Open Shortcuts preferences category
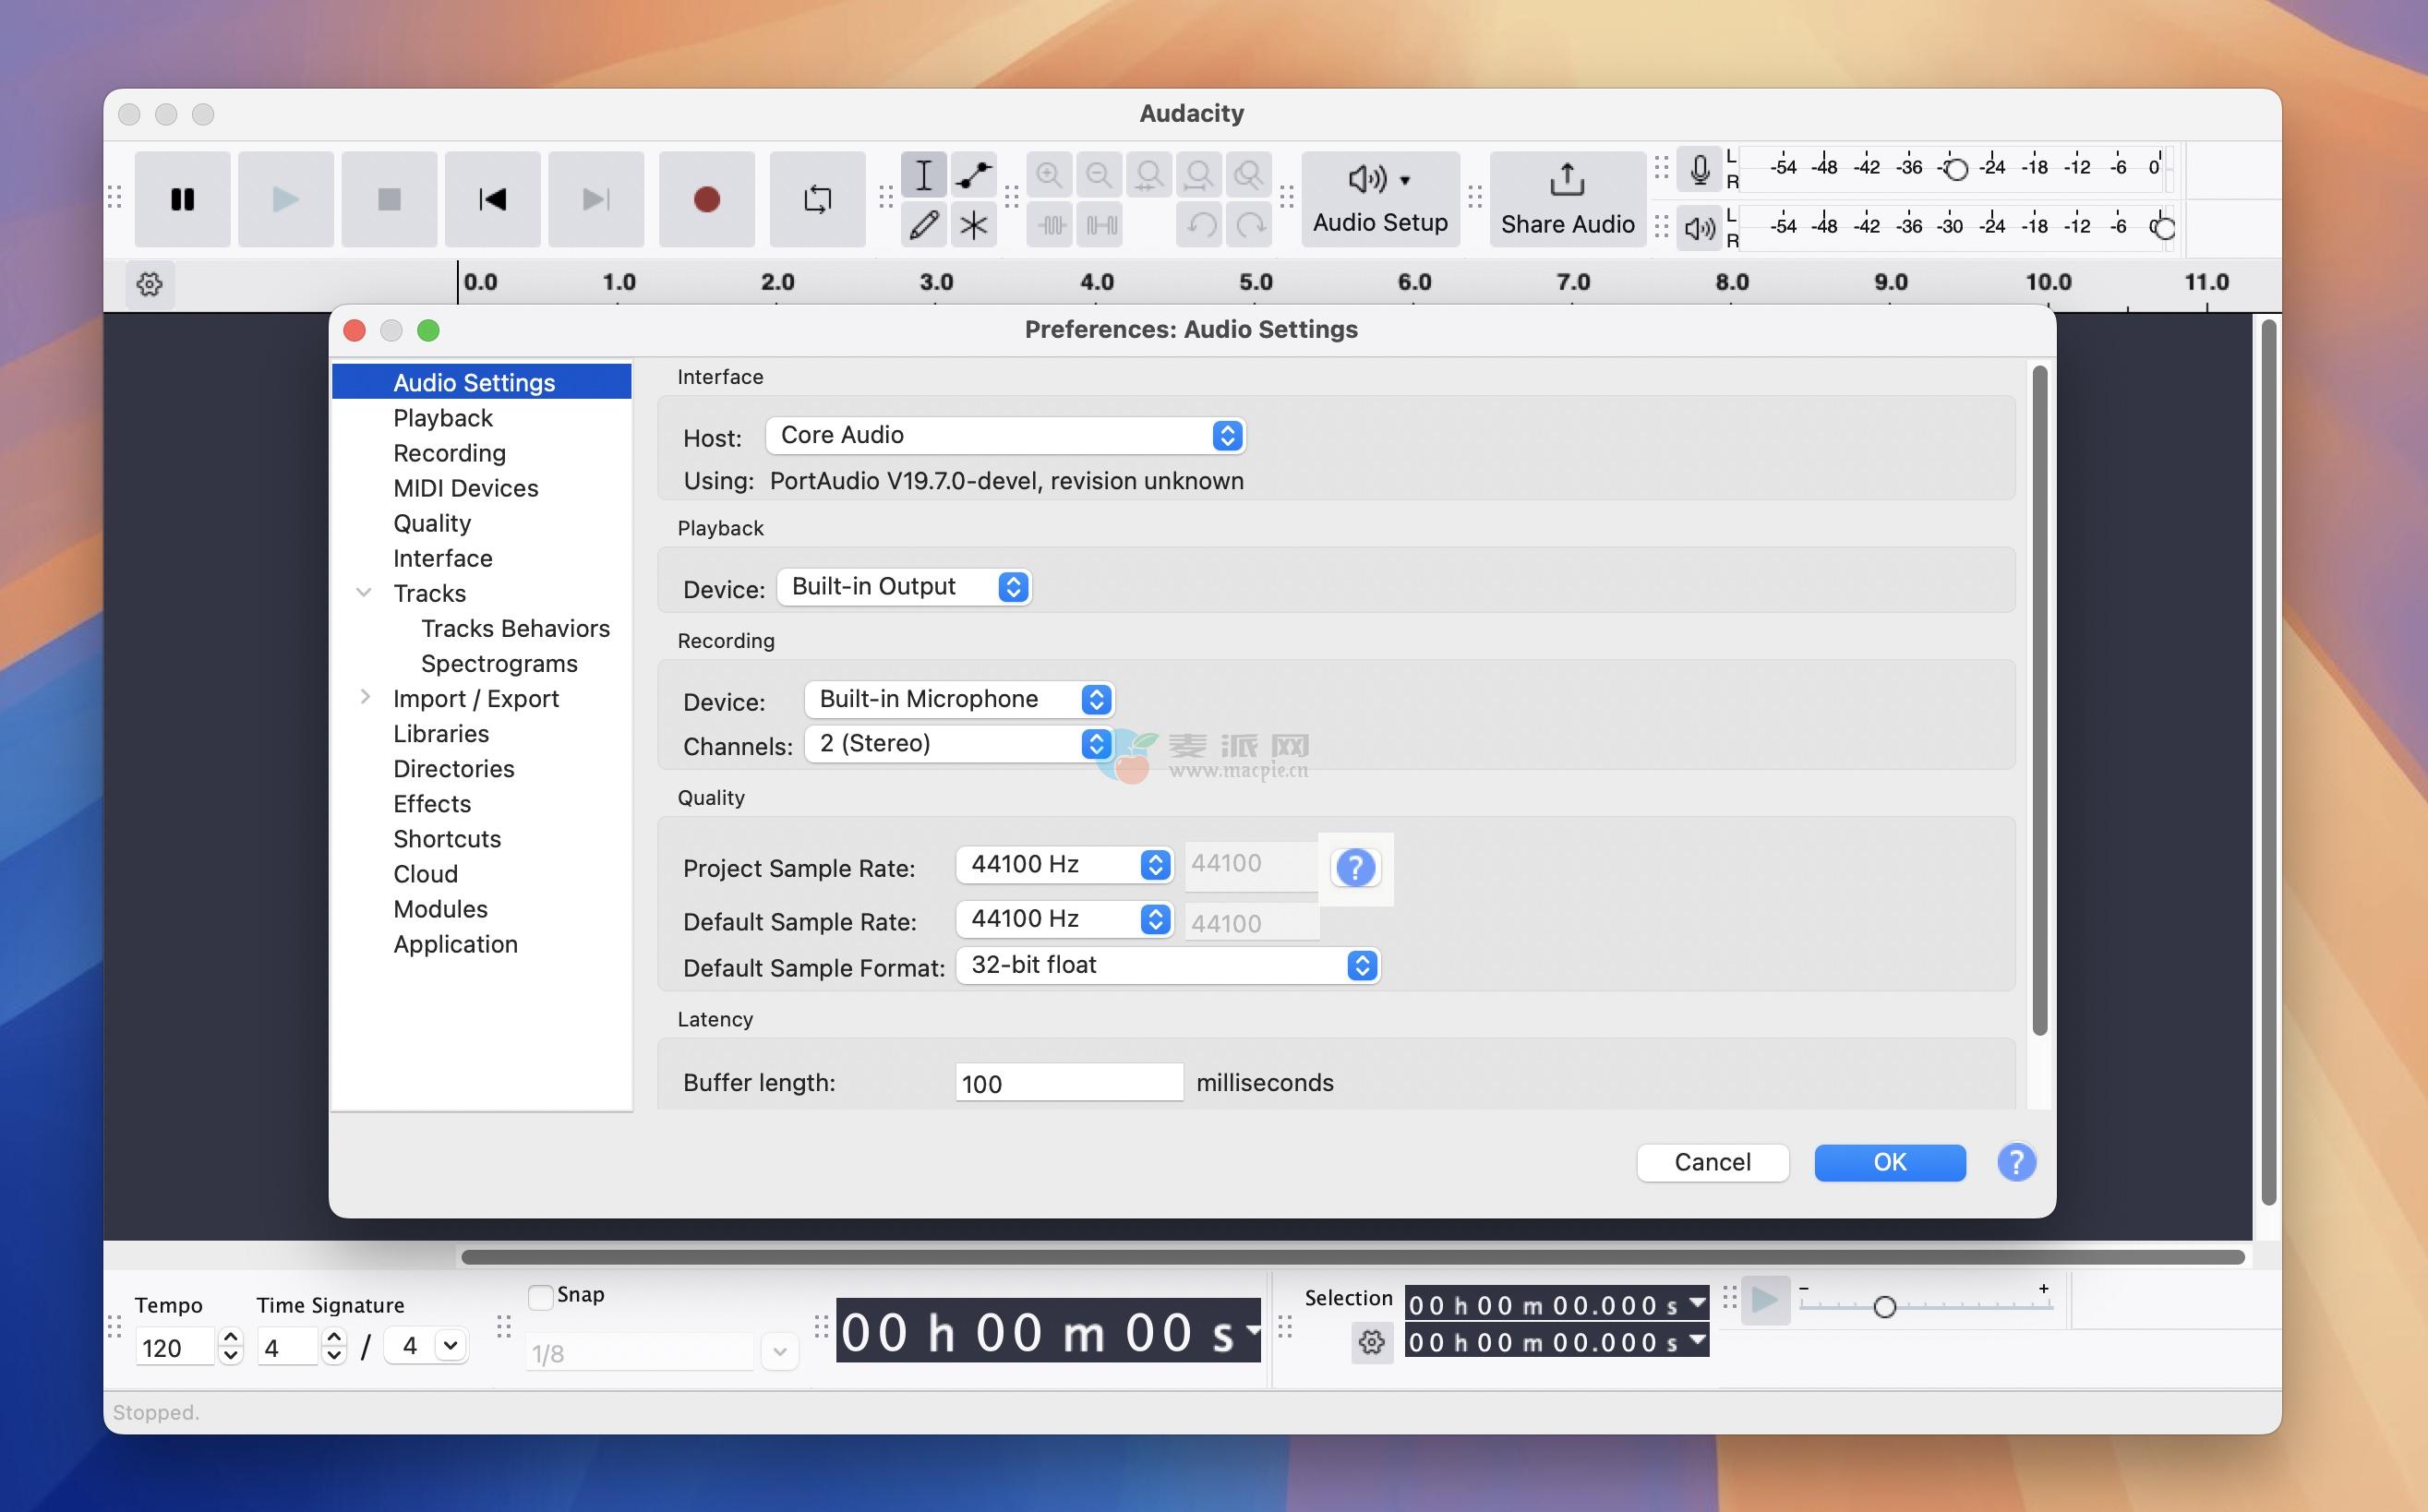The height and width of the screenshot is (1512, 2428). point(447,839)
